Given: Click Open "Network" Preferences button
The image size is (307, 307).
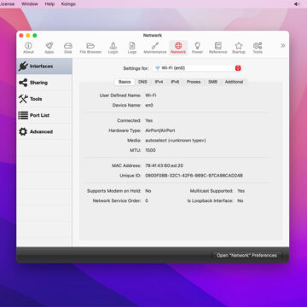Looking at the screenshot, I should (246, 255).
